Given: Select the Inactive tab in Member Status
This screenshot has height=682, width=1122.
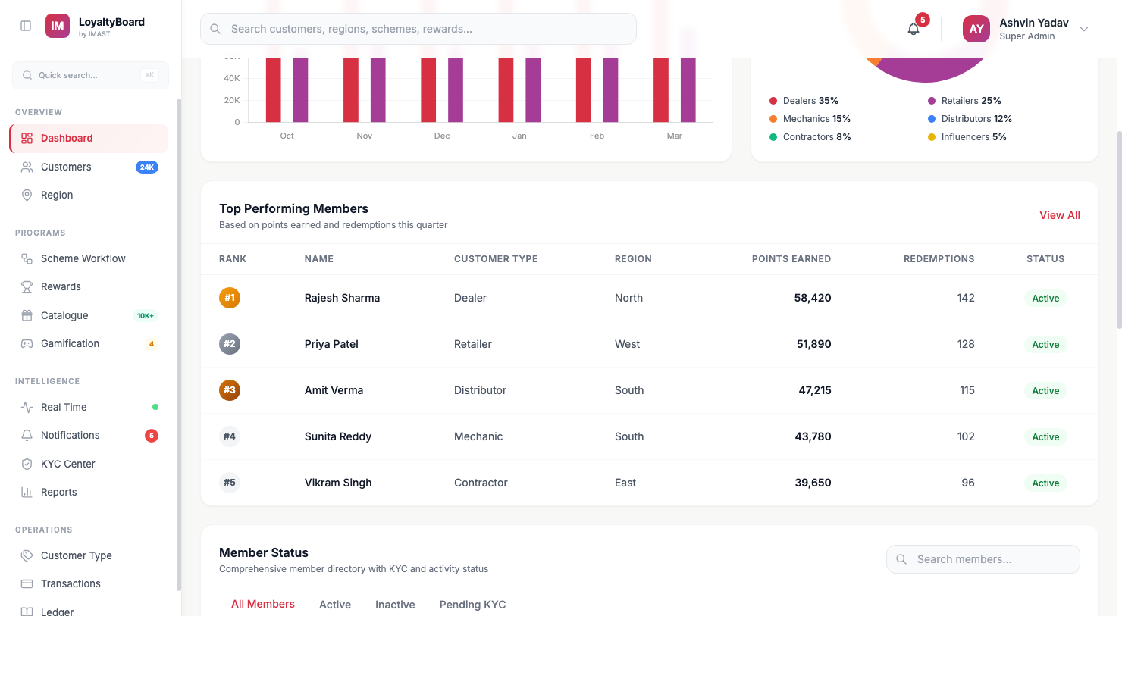Looking at the screenshot, I should 395,604.
